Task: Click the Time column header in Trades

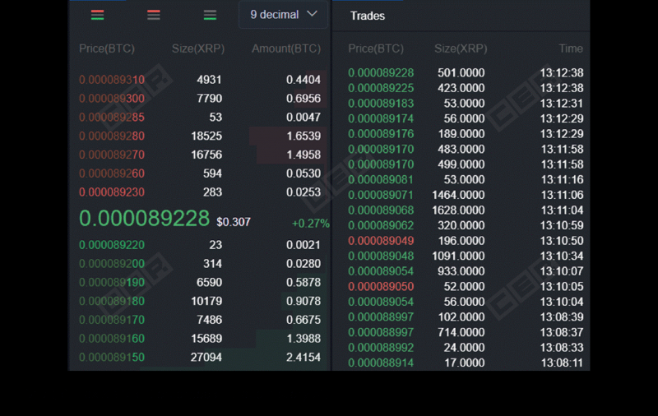Action: [x=571, y=49]
